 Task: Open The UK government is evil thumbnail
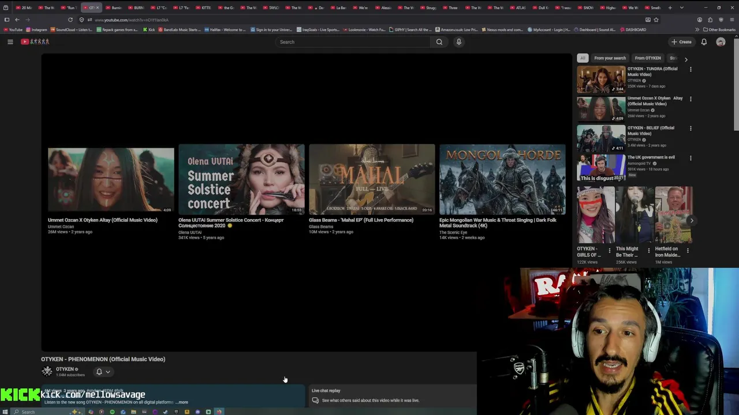pos(601,167)
